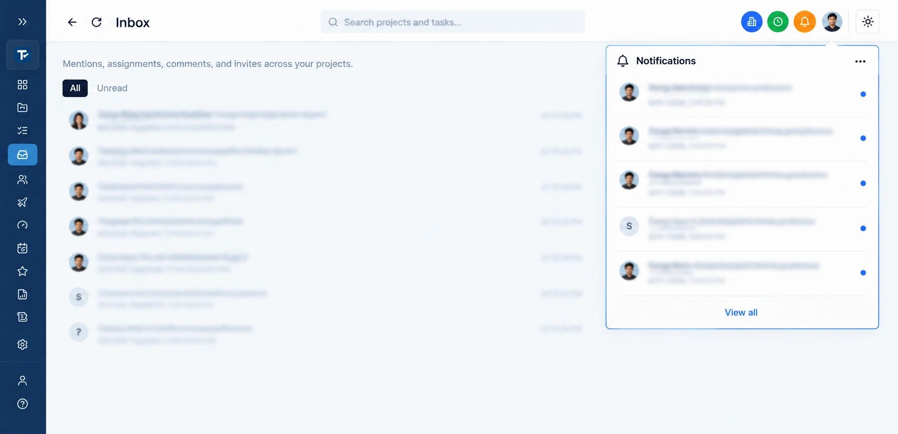898x434 pixels.
Task: Click the orange notification bell button
Action: [804, 22]
